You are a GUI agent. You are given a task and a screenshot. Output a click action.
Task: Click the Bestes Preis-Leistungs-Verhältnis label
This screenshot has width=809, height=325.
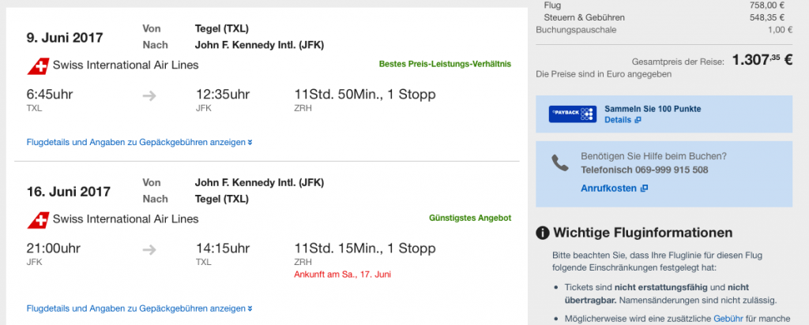point(445,64)
